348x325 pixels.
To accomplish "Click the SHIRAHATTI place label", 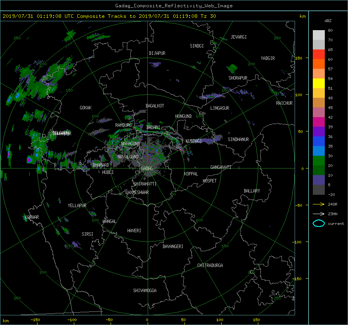I will (145, 184).
